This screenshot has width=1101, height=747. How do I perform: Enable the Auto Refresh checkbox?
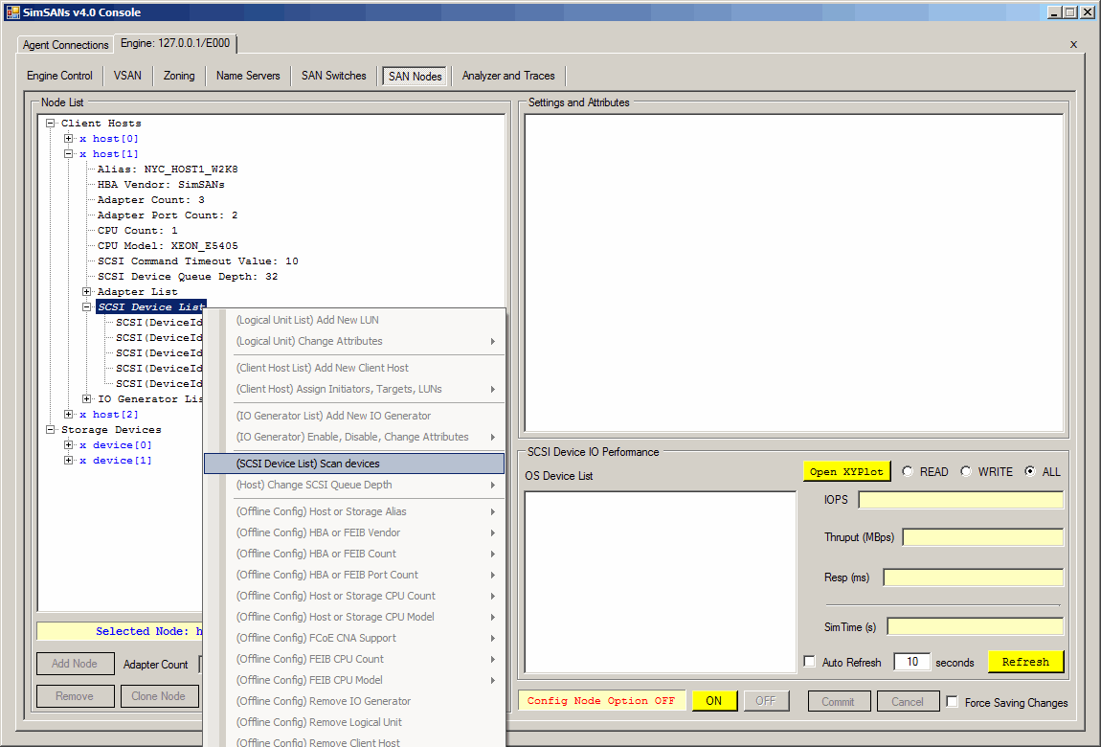(x=810, y=662)
